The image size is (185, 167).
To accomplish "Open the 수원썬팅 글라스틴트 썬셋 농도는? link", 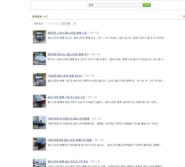I will point(65,76).
